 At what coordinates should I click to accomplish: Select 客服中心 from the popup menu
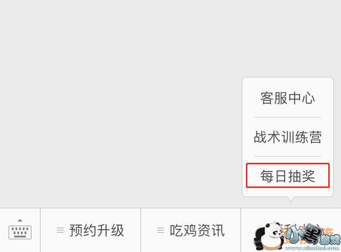[x=288, y=98]
